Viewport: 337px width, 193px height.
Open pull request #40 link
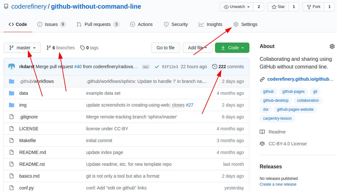[78, 67]
